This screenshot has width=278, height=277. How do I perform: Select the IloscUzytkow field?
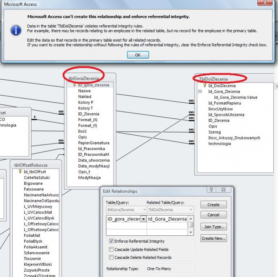221,109
